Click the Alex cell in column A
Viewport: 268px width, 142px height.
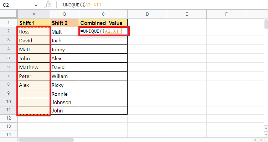coord(34,85)
